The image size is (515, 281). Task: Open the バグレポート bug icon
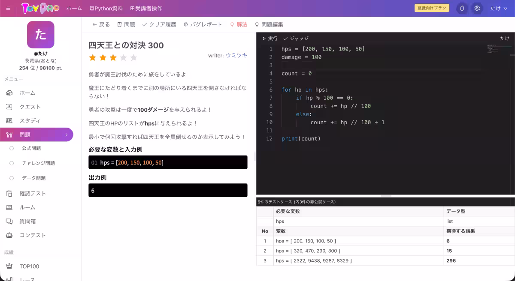click(x=187, y=24)
